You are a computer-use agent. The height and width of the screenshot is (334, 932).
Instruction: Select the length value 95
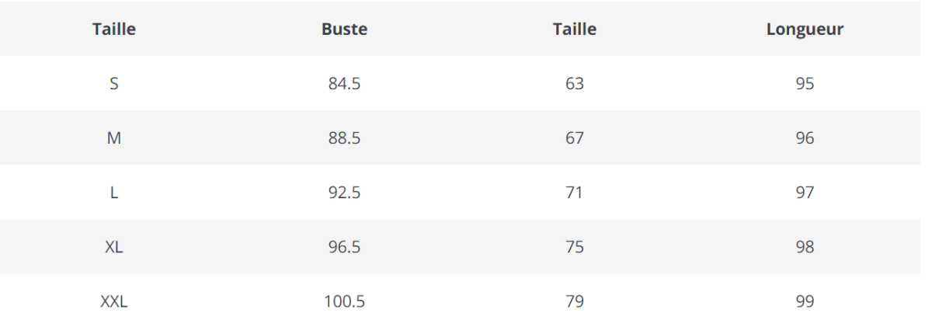point(805,84)
